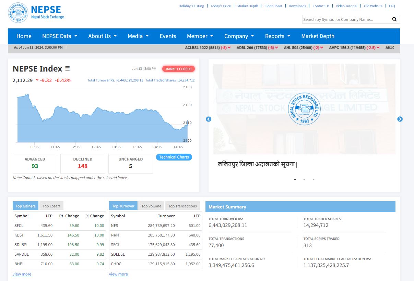
Task: Click the UNCHANGED 5 count box
Action: pyautogui.click(x=131, y=163)
